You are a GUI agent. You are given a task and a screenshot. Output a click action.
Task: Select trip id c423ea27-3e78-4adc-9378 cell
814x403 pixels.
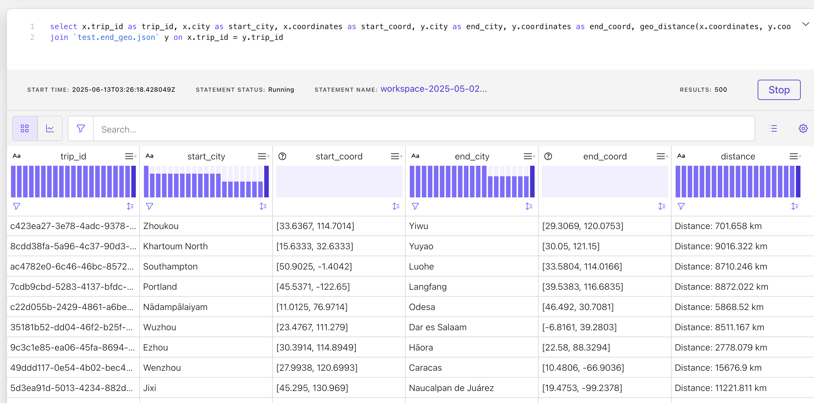click(73, 226)
